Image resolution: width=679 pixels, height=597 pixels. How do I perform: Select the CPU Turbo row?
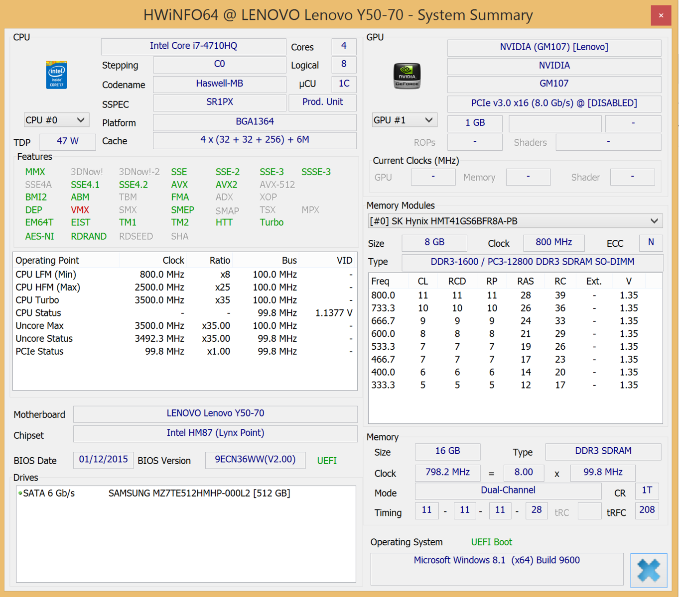(x=184, y=300)
